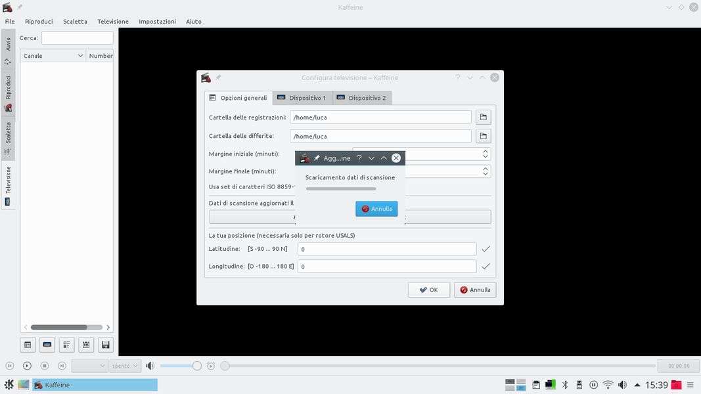Open the Riproduci menu

click(x=39, y=22)
